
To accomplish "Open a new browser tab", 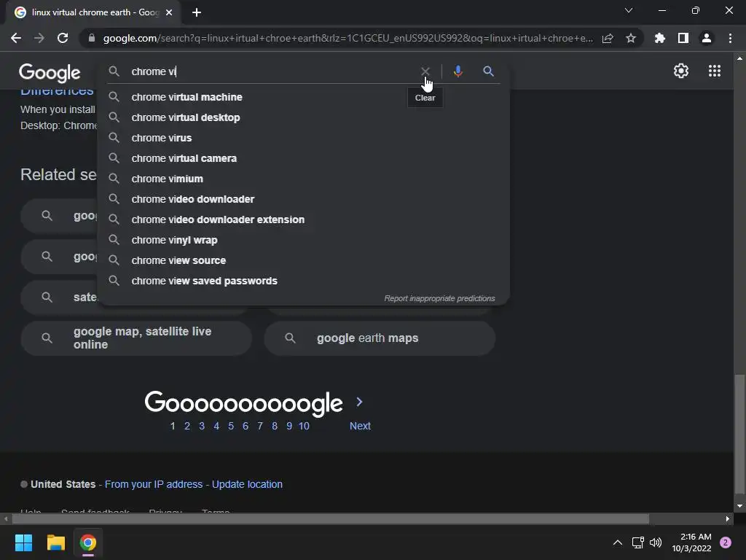I will [x=197, y=12].
